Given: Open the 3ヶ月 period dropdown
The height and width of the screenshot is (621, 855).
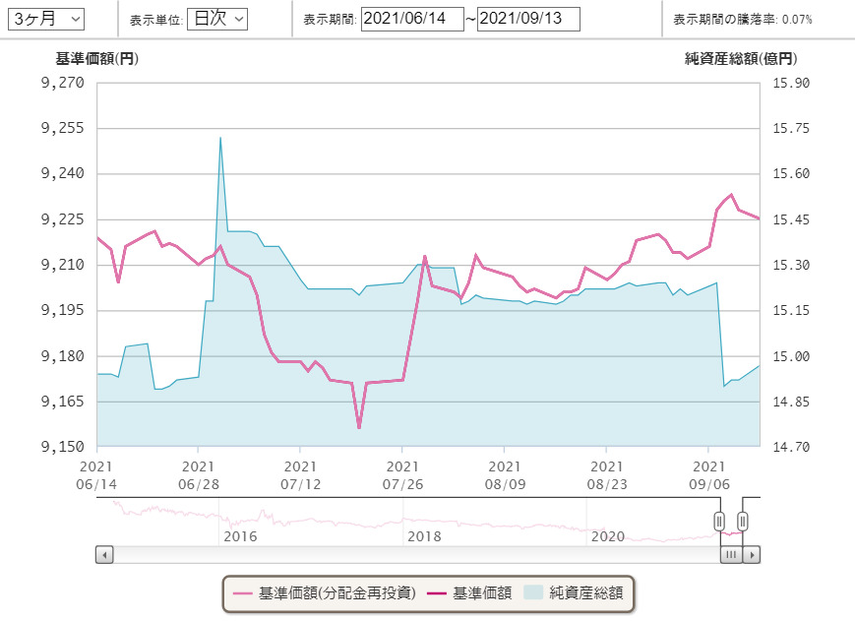Looking at the screenshot, I should [46, 19].
